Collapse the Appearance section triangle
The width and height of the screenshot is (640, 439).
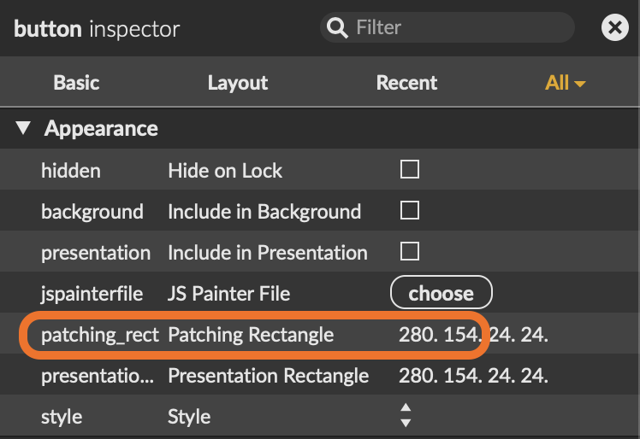(x=24, y=130)
